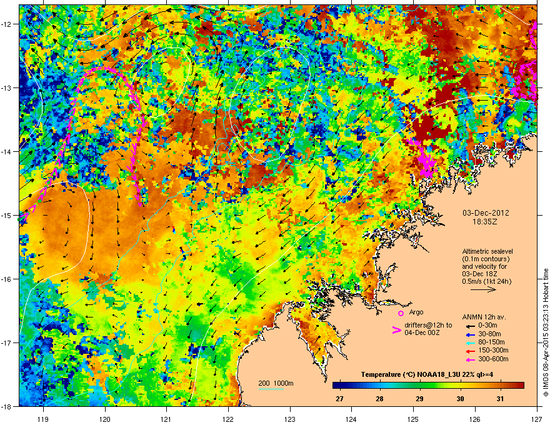Click the blue 30-80m arrow legend symbol
This screenshot has height=425, width=550.
[471, 334]
